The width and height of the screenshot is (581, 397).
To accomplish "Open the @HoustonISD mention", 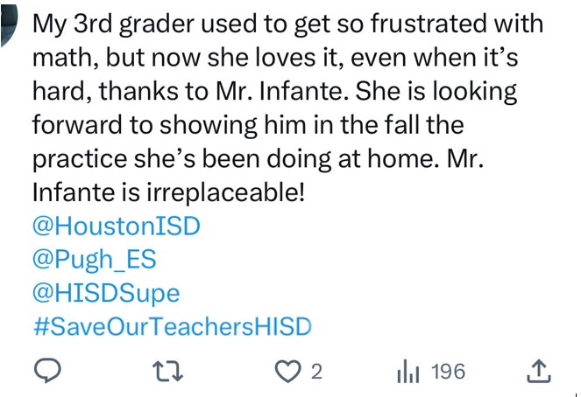I will click(x=116, y=226).
